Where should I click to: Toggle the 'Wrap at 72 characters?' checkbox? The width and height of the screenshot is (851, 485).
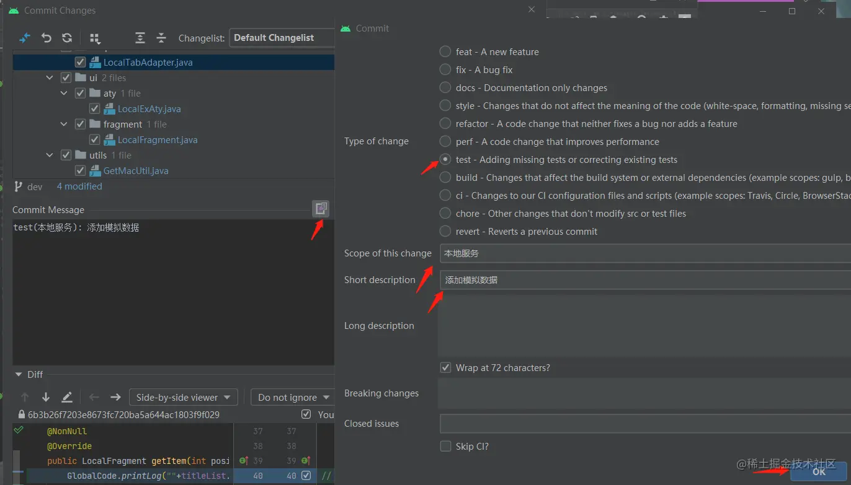[445, 368]
